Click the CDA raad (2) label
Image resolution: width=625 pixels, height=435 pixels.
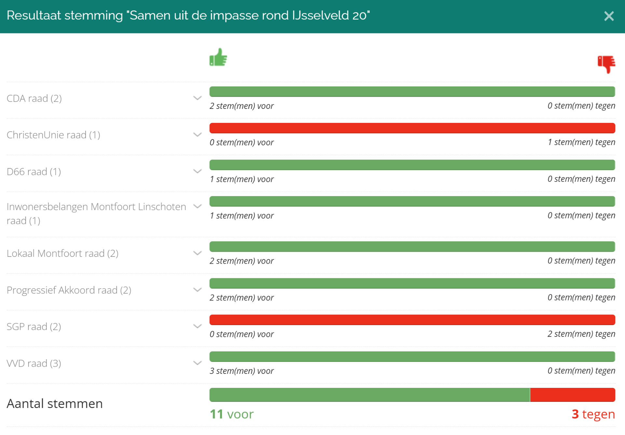click(x=34, y=98)
